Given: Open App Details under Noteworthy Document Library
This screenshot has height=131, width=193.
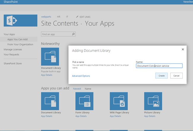Looking at the screenshot, I should (x=47, y=75).
